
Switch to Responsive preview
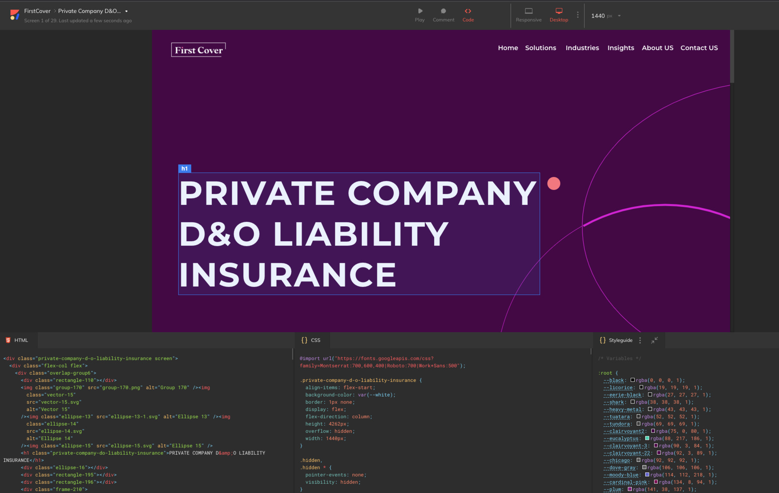point(528,15)
